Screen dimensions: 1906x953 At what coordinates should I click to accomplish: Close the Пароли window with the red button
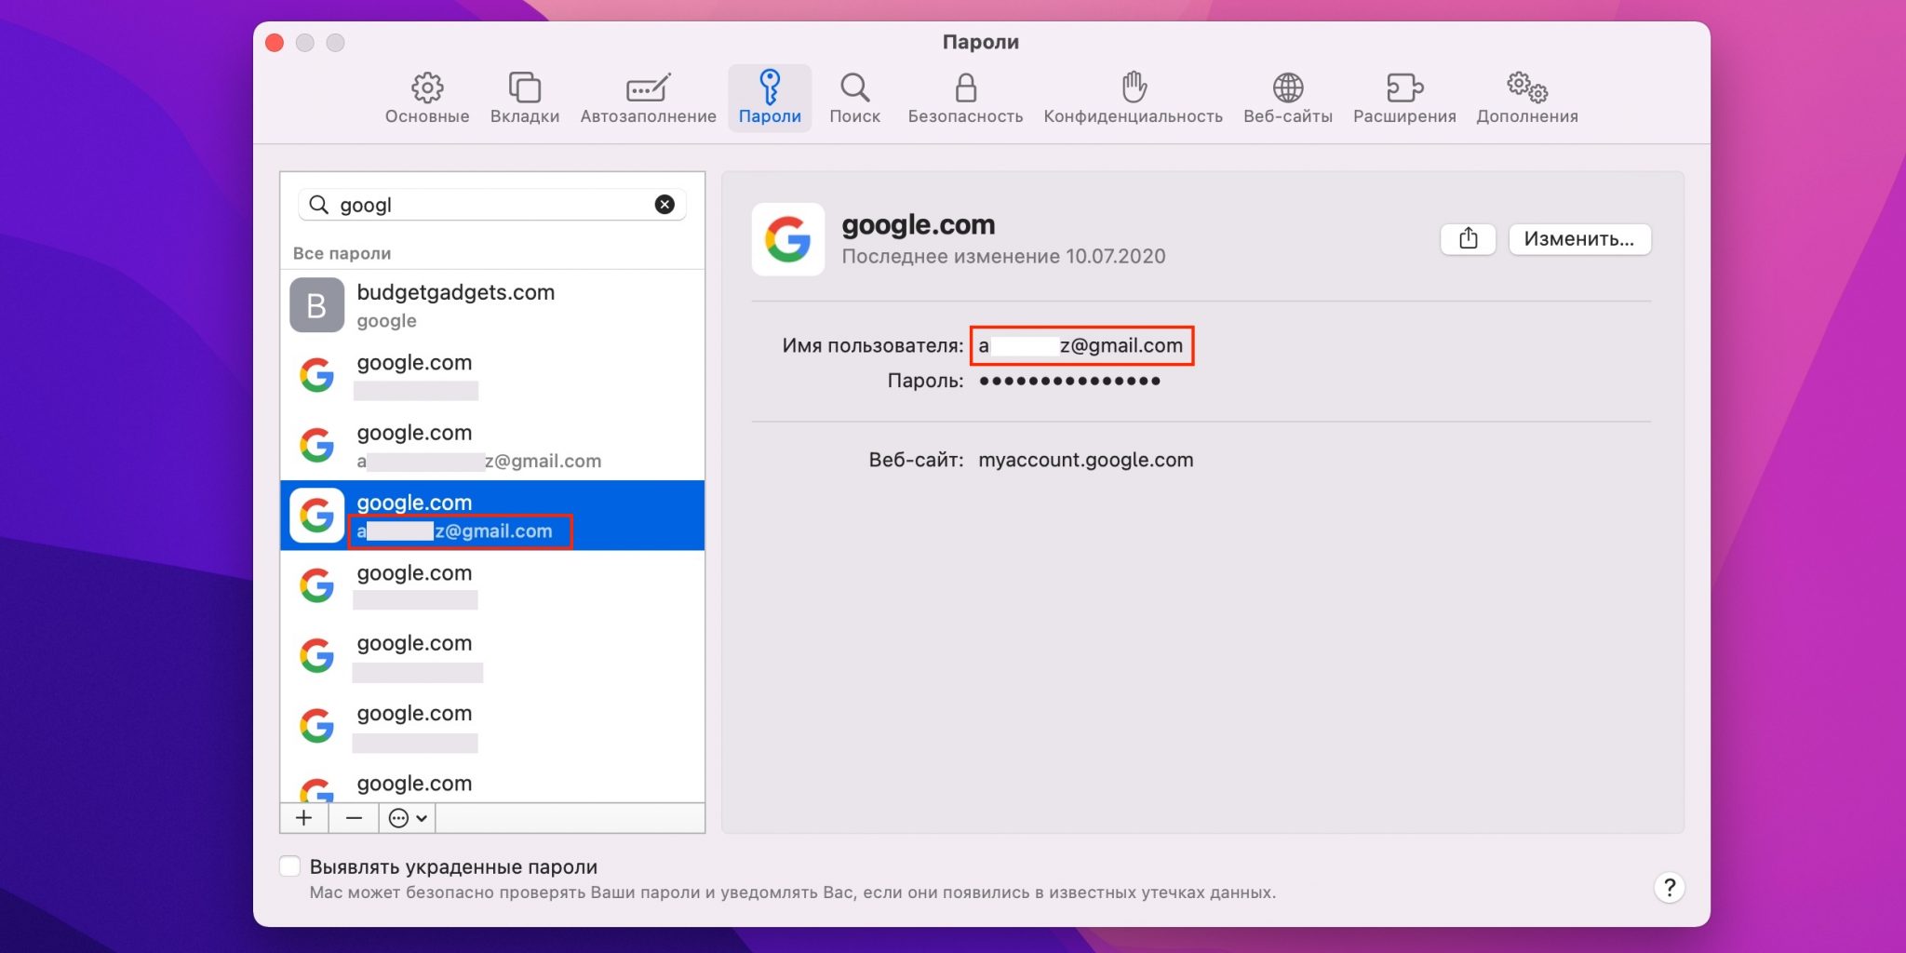275,43
